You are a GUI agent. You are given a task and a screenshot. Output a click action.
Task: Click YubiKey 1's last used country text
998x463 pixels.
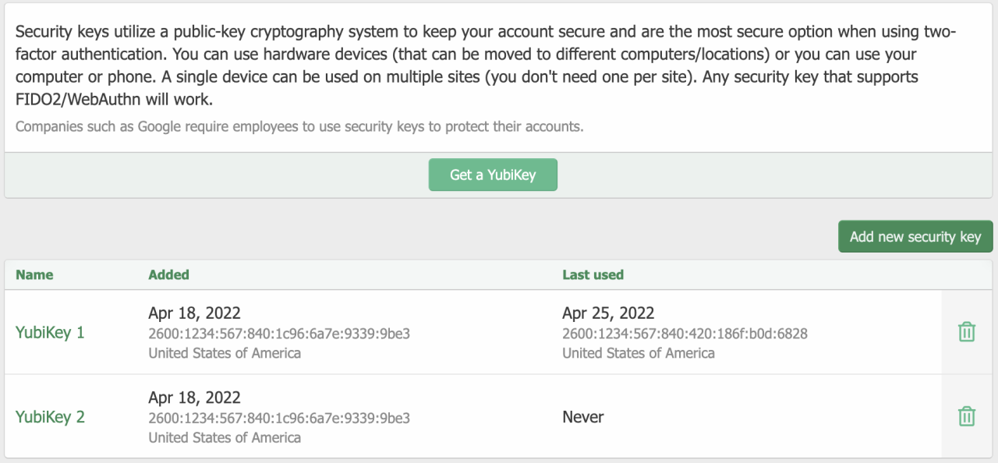point(639,353)
